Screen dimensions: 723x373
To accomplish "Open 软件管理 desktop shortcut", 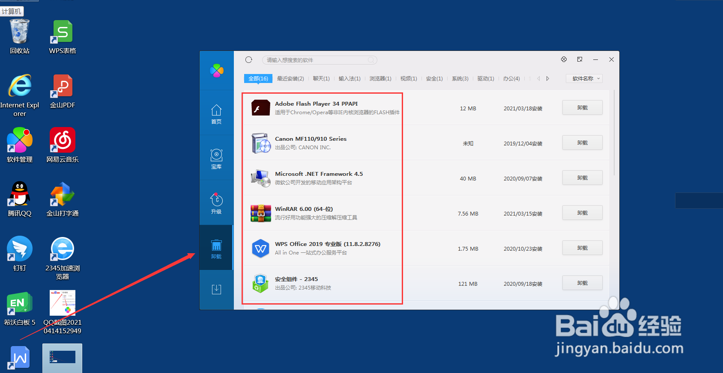I will tap(20, 145).
